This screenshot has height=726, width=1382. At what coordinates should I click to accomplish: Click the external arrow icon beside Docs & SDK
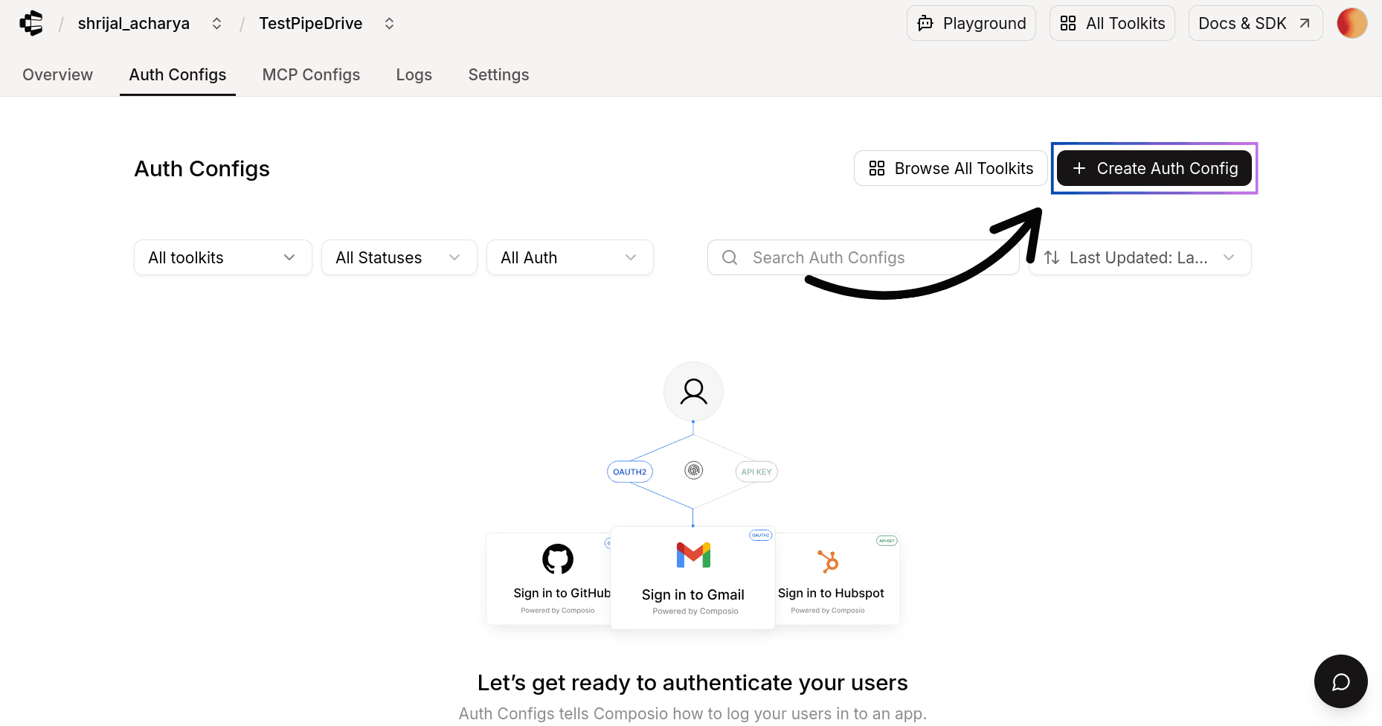pyautogui.click(x=1304, y=23)
